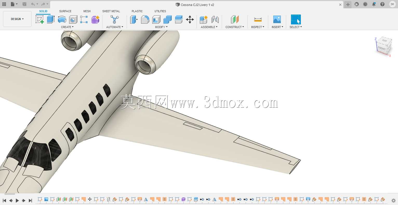Open the Job Status clock icon
Image resolution: width=398 pixels, height=205 pixels.
[365, 4]
